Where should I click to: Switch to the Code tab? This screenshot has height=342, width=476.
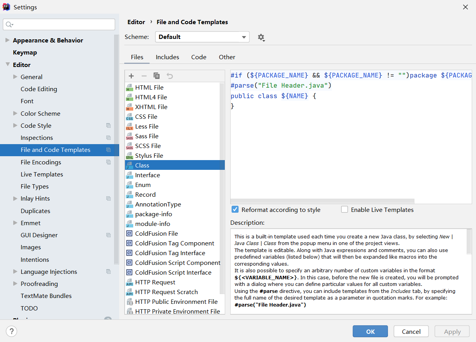coord(199,57)
